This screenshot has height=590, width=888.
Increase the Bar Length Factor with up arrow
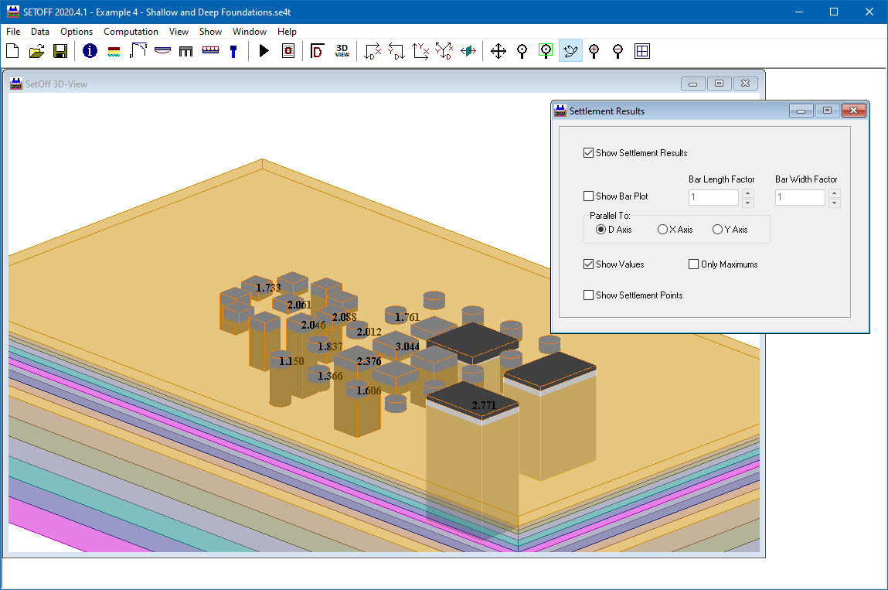[747, 193]
